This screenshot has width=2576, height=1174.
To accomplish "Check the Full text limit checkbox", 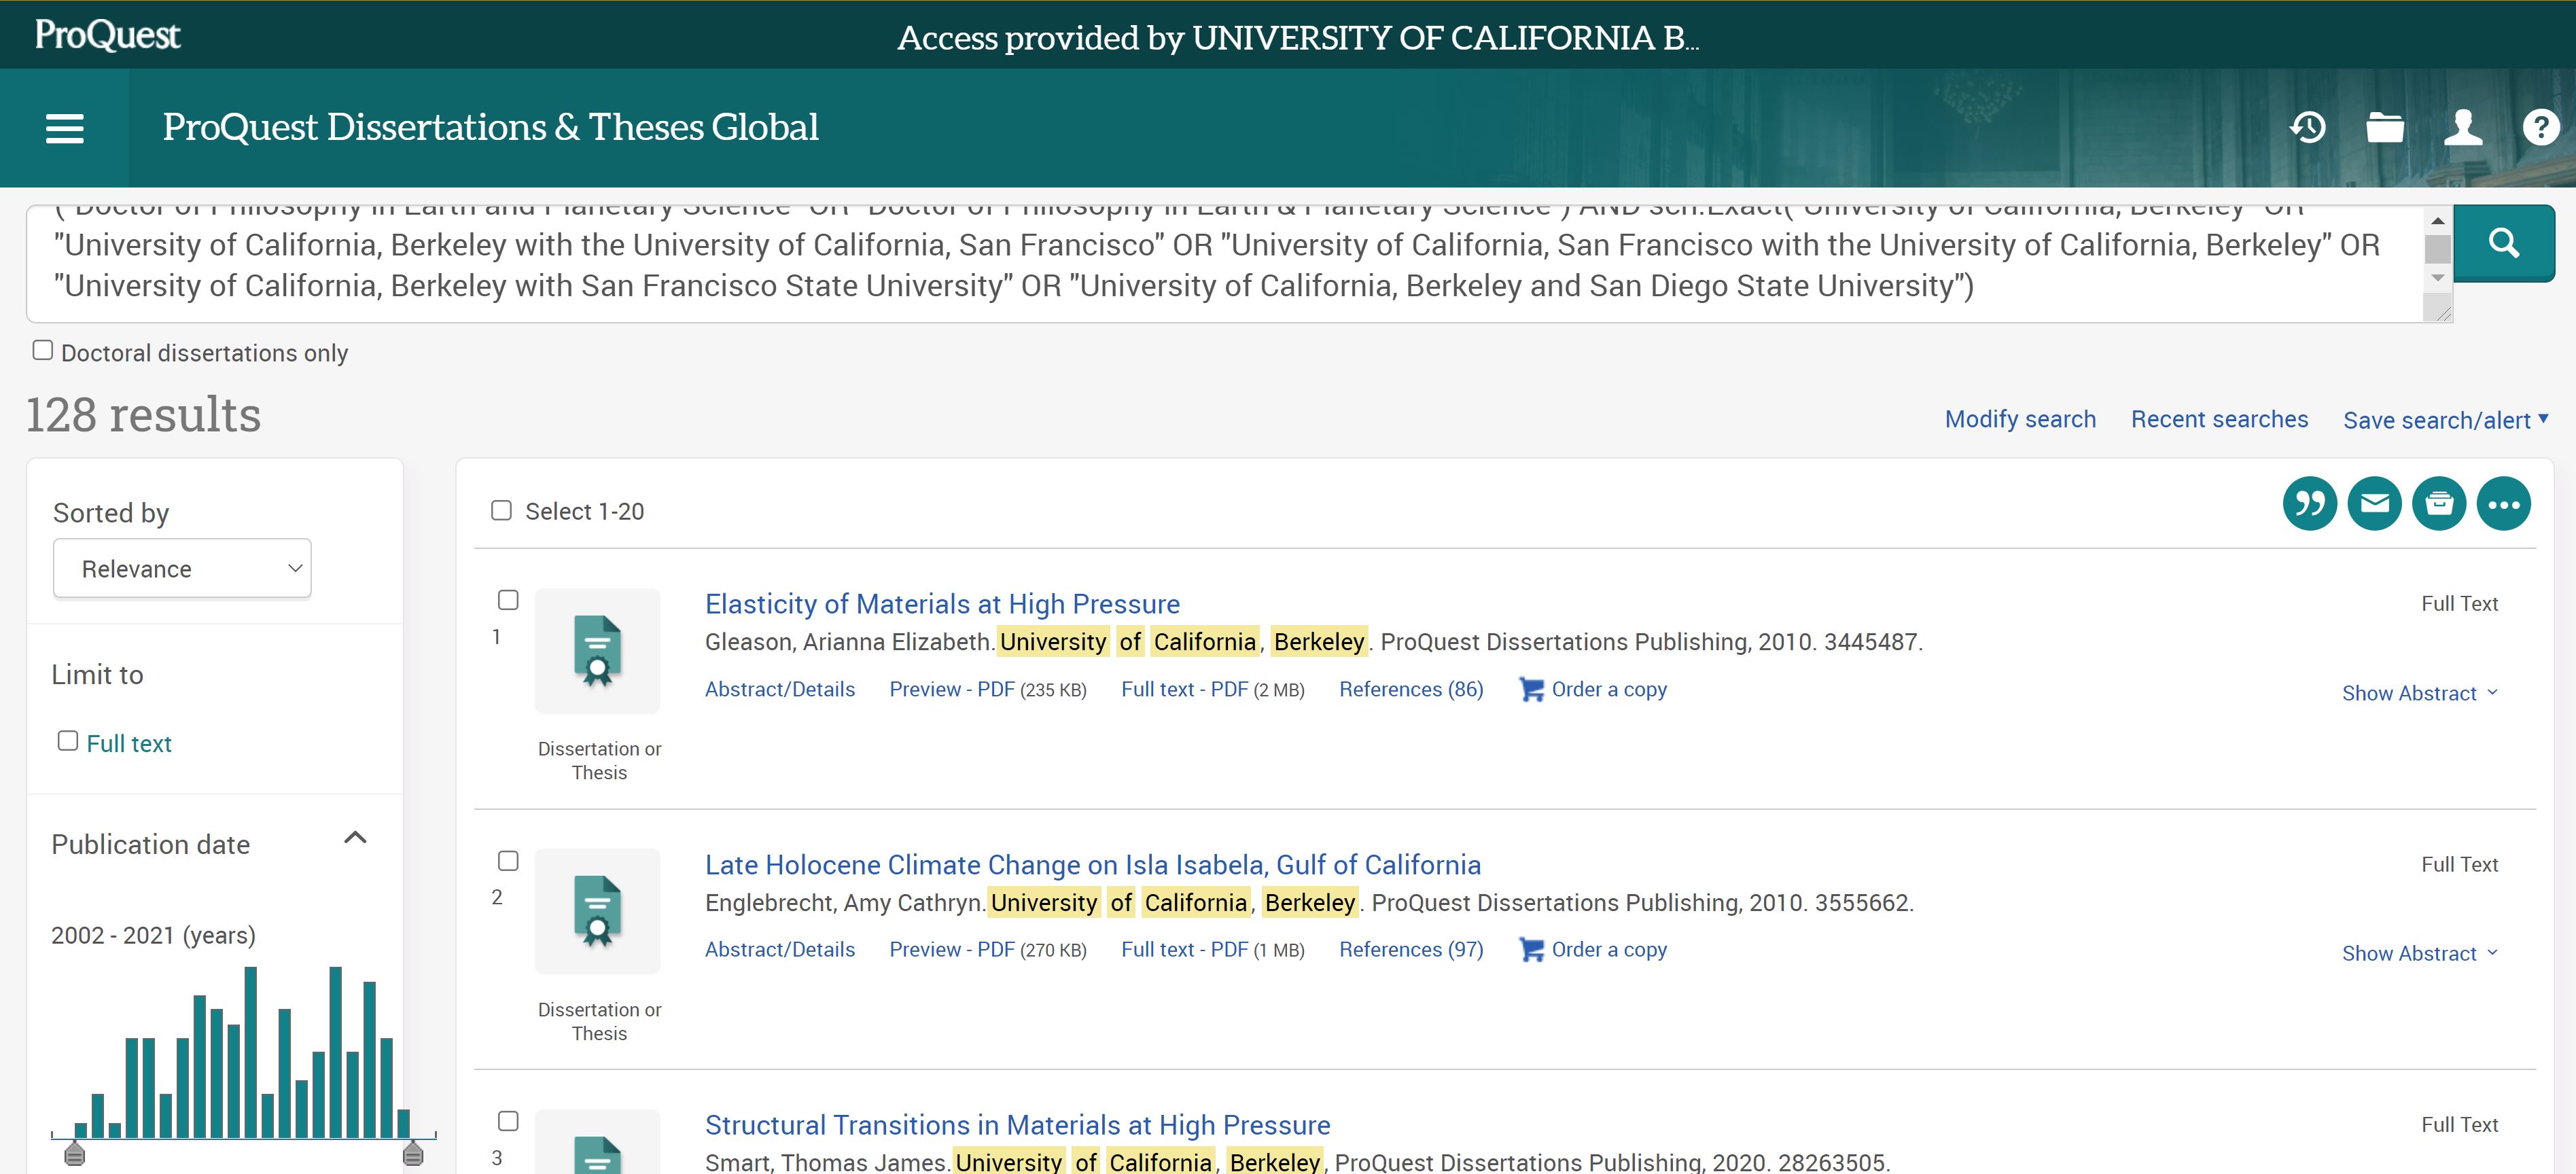I will (67, 739).
